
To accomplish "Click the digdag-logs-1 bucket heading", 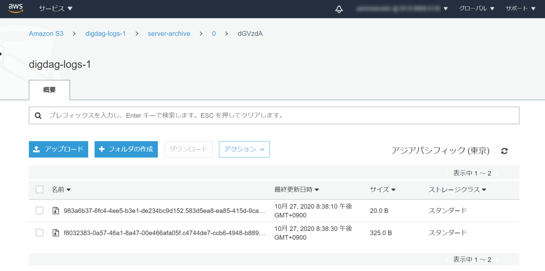I will (60, 64).
